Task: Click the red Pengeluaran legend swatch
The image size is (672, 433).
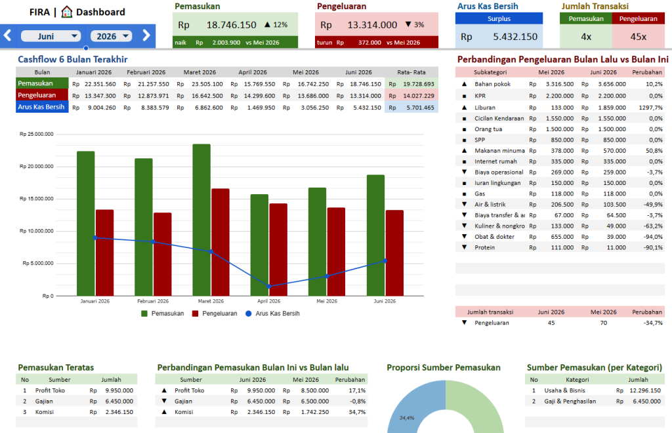Action: 196,314
